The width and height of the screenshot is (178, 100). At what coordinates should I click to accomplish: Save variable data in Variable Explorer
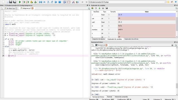[x=103, y=8]
